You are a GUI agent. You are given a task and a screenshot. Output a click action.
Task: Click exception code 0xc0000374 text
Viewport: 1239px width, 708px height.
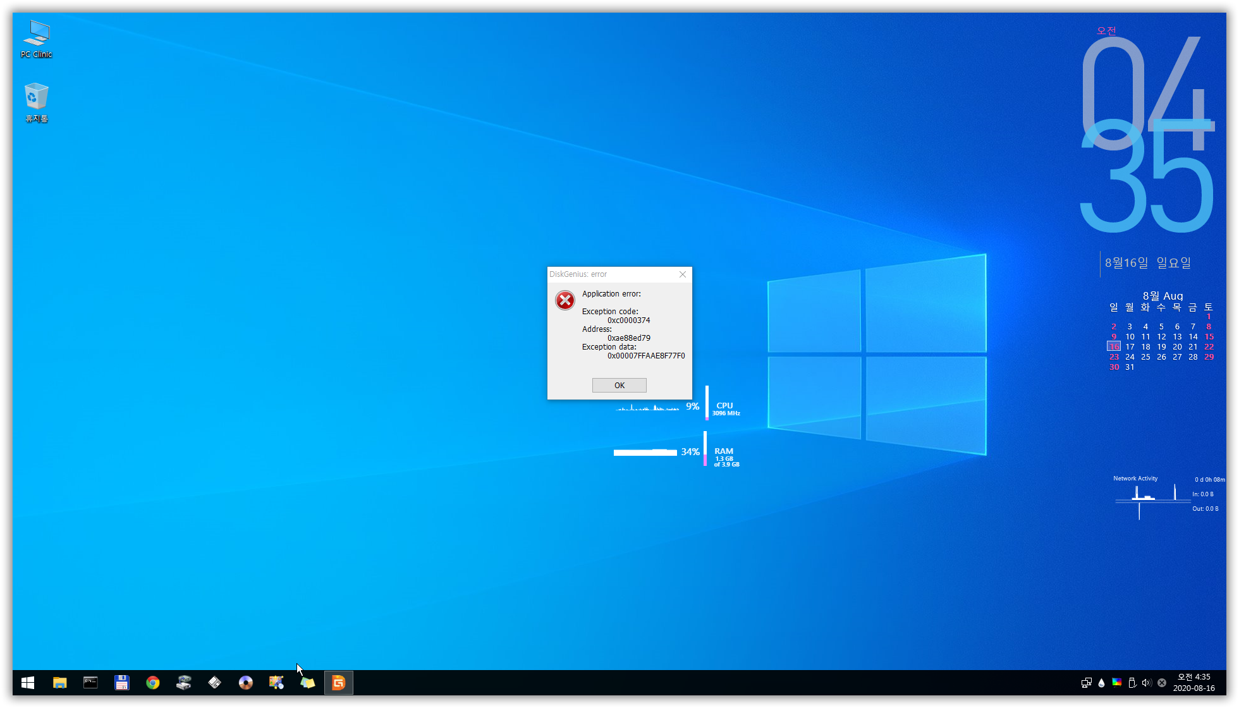628,320
